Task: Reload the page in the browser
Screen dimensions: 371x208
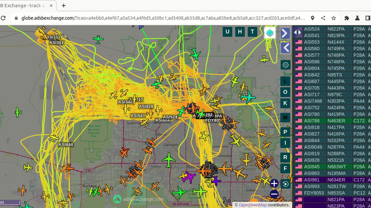Action: pos(3,18)
